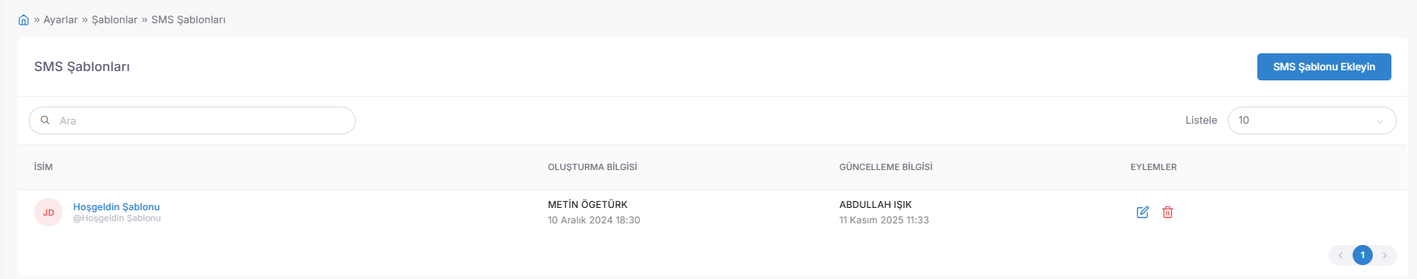Image resolution: width=1417 pixels, height=279 pixels.
Task: Expand the chevron on the 10 selector
Action: click(x=1380, y=121)
